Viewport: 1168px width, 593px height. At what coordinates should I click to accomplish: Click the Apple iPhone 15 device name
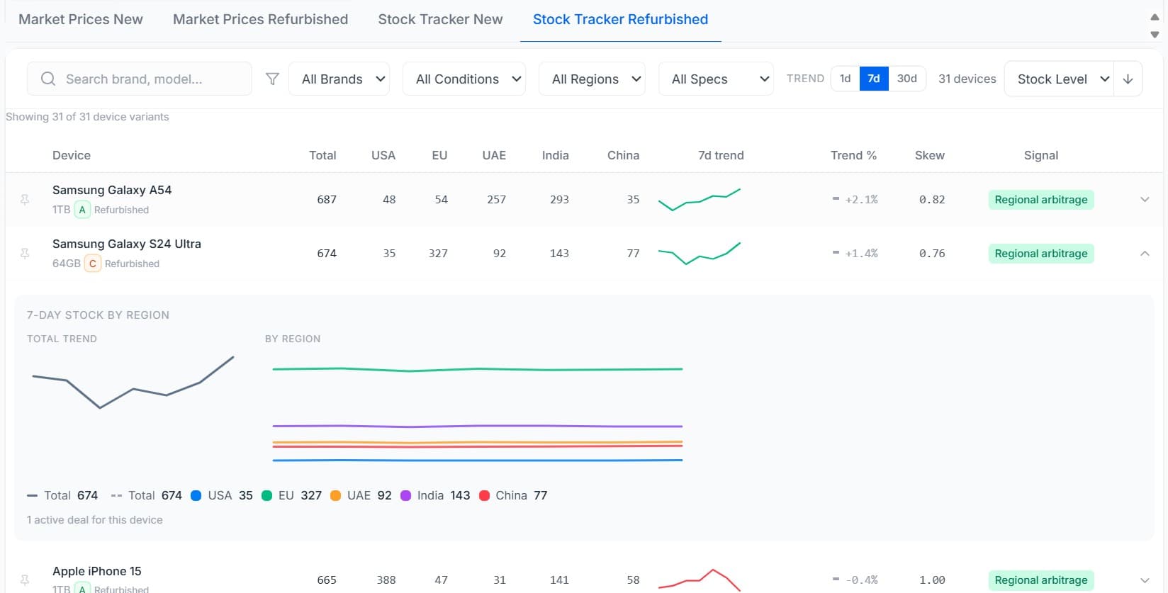pos(97,571)
